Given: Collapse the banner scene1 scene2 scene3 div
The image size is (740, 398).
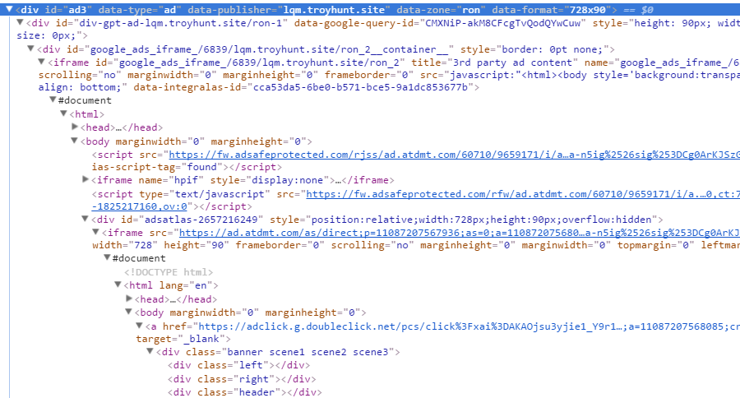Looking at the screenshot, I should [x=150, y=351].
